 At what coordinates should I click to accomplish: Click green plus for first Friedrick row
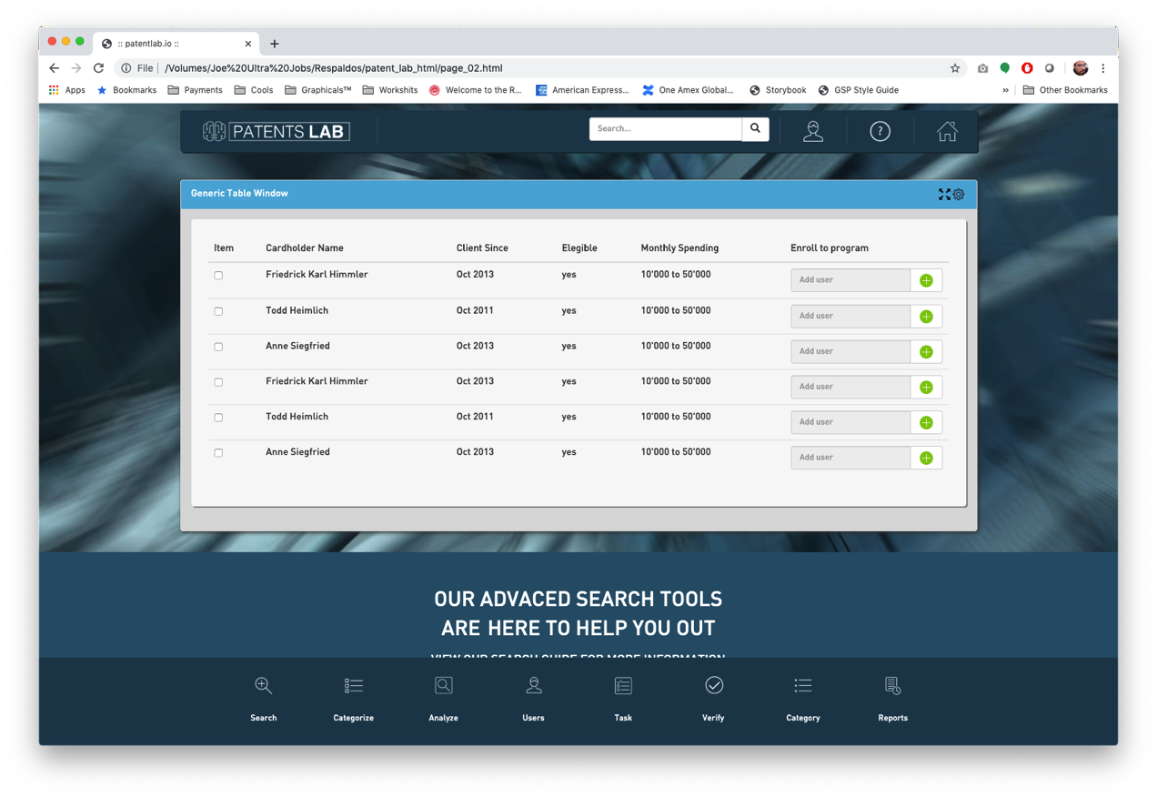926,280
